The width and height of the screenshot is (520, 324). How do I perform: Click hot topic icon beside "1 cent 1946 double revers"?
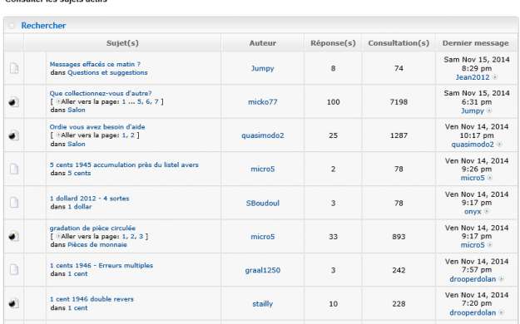click(x=13, y=303)
